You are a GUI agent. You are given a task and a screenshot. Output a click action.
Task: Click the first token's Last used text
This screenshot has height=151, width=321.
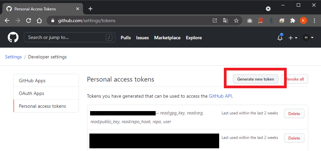coord(250,113)
